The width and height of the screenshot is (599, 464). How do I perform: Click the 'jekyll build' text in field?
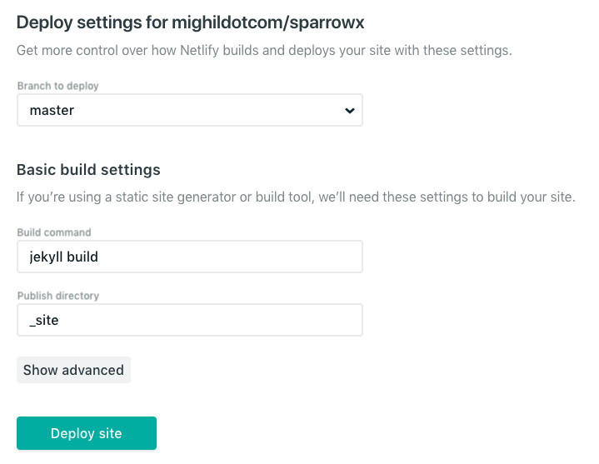[x=64, y=257]
